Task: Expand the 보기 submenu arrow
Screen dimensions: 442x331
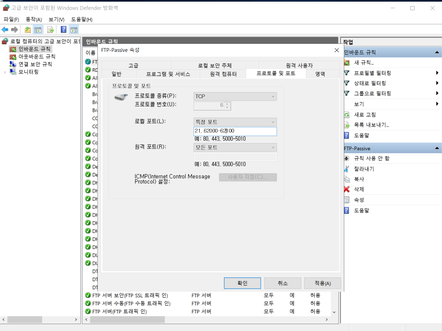Action: pos(437,104)
